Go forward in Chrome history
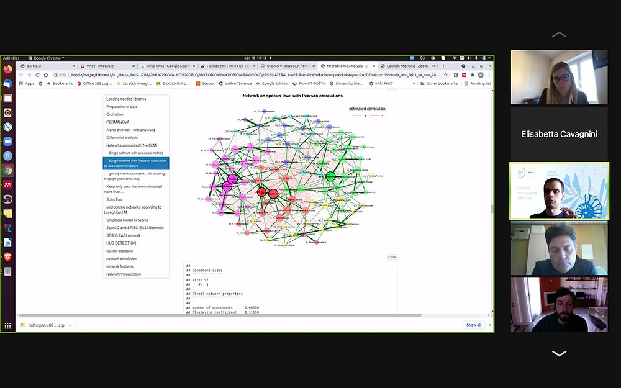Viewport: 621px width, 388px height. coord(29,75)
